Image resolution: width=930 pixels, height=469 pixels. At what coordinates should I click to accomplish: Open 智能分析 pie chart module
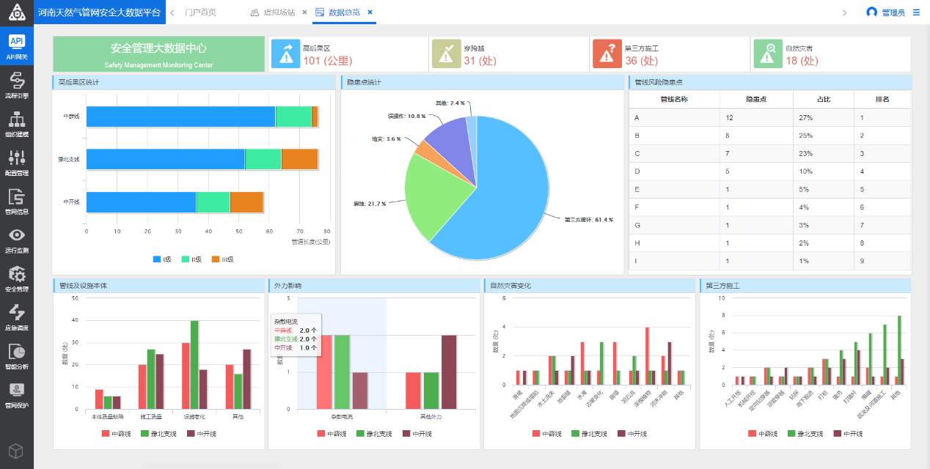[16, 356]
